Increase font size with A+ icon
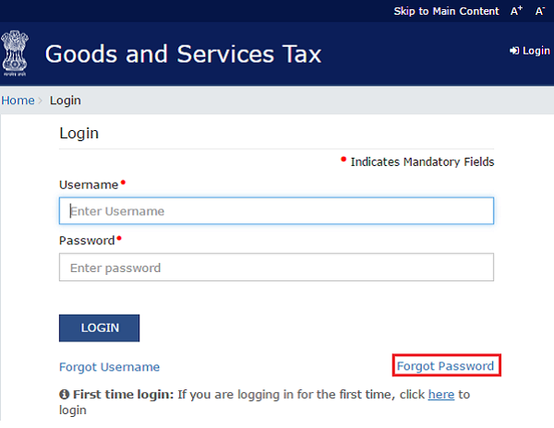 [x=516, y=11]
